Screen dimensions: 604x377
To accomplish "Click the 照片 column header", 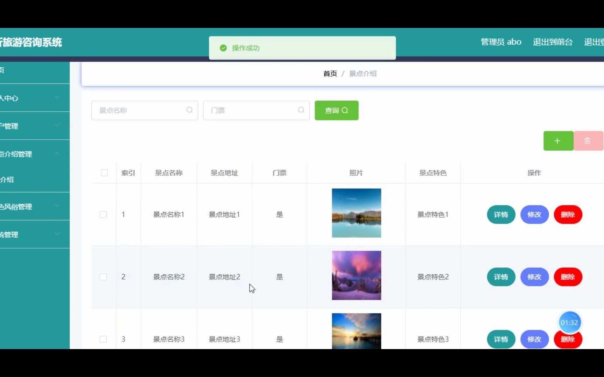I will [356, 173].
